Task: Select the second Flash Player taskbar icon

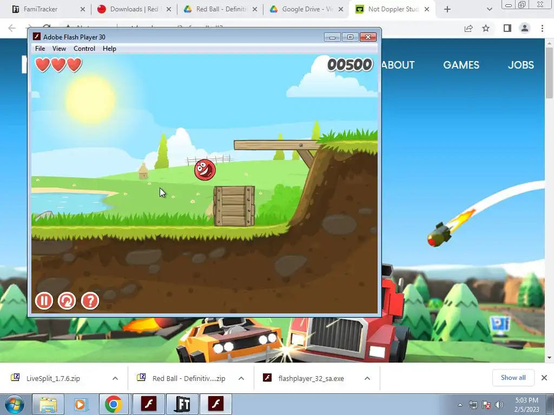Action: click(216, 404)
